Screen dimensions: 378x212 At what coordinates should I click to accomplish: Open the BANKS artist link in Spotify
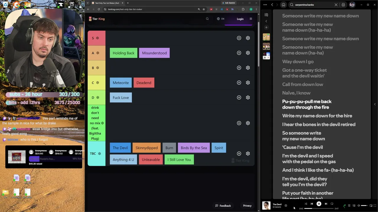(x=278, y=207)
